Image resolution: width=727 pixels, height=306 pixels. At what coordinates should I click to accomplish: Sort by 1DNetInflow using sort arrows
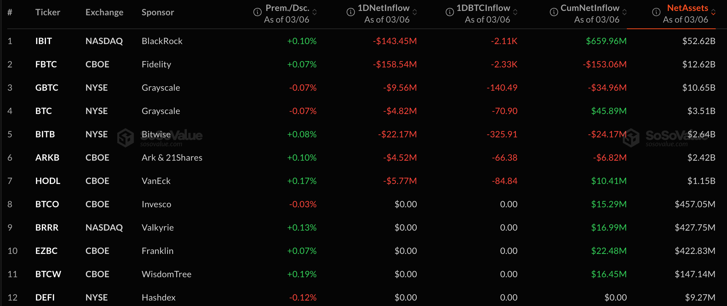pos(414,12)
